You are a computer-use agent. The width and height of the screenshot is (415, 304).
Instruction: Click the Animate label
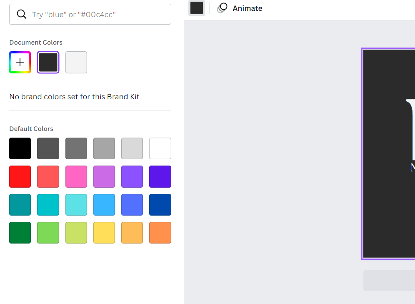(248, 8)
